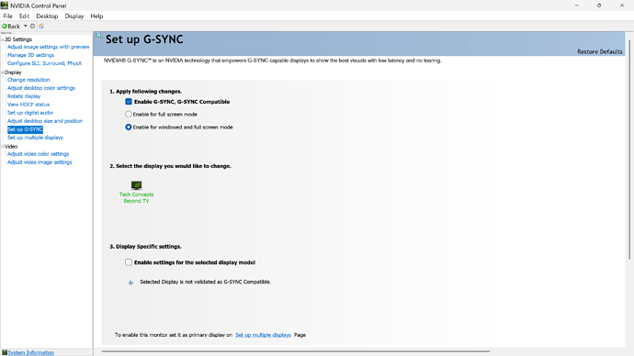Click the info icon beside the validation message
The image size is (634, 356).
pyautogui.click(x=130, y=282)
